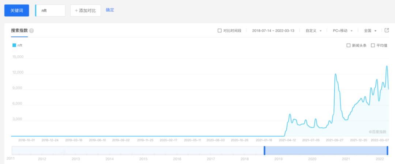Check the 平均值 option
The height and width of the screenshot is (164, 395).
click(x=373, y=45)
